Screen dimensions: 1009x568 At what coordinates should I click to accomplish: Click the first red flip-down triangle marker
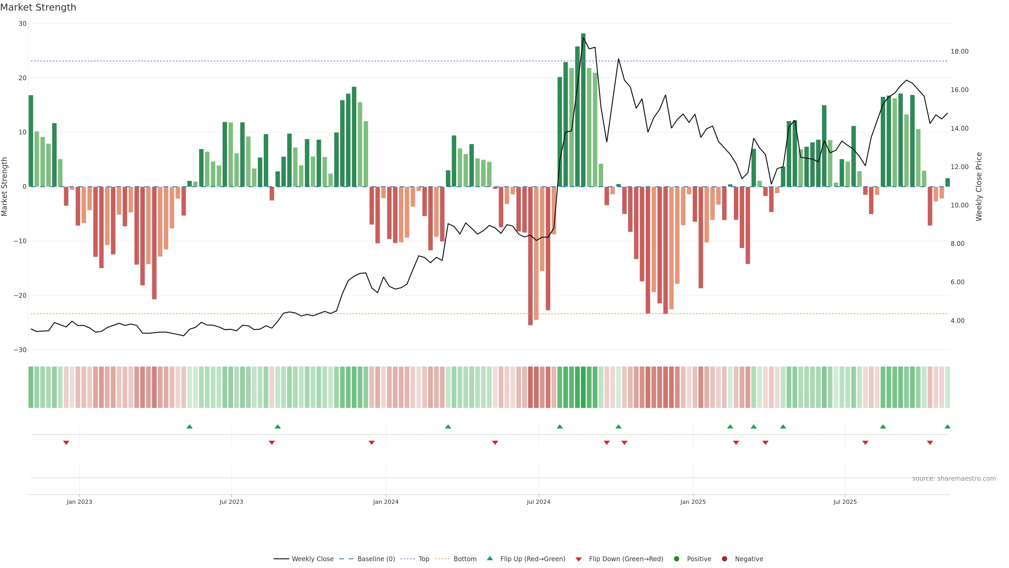coord(66,443)
